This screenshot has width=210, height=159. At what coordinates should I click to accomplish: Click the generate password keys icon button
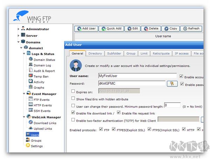[172, 84]
